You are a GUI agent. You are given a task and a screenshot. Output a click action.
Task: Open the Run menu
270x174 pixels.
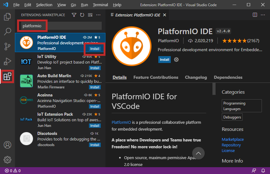(84, 5)
